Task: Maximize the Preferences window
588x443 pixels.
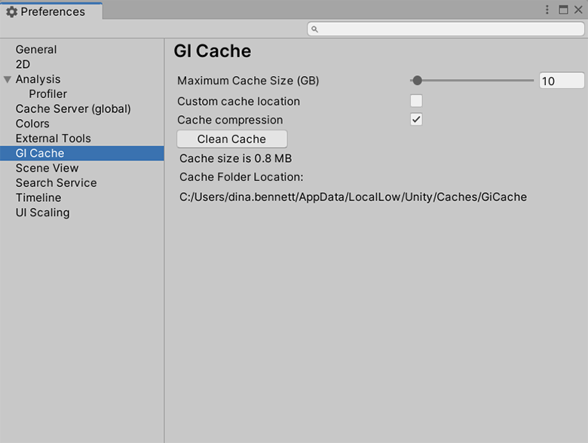Action: coord(563,10)
